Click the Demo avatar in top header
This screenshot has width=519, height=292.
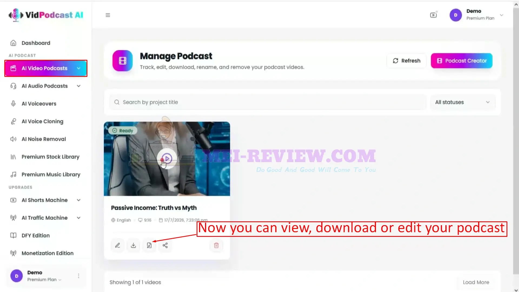456,15
